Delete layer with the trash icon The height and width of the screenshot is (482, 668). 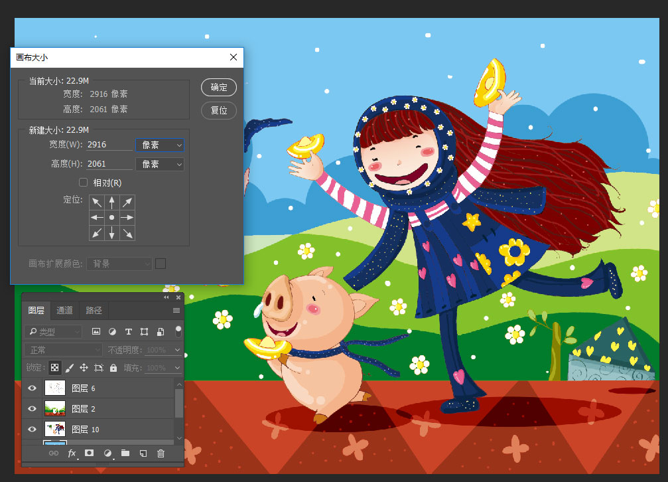point(161,453)
